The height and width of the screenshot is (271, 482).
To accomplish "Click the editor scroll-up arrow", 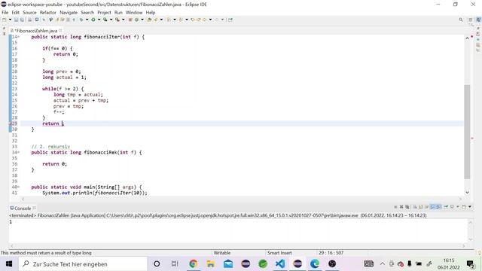I will [x=467, y=38].
